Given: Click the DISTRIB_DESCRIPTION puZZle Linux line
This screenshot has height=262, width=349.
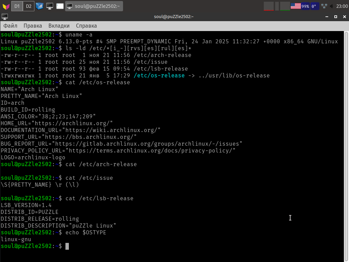Looking at the screenshot, I should click(59, 226).
